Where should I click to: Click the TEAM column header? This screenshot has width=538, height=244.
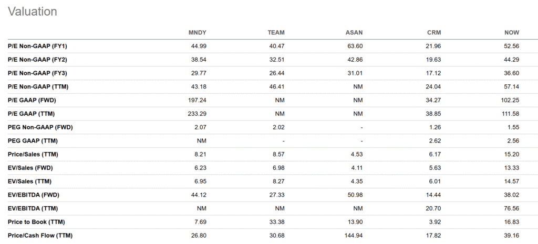pyautogui.click(x=276, y=33)
